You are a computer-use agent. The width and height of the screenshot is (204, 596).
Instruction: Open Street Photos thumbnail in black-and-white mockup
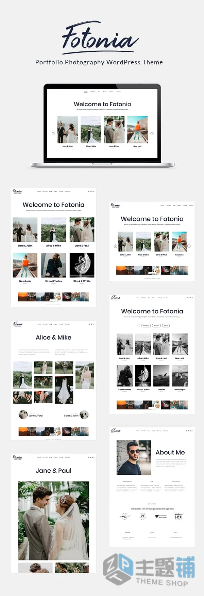coord(124,376)
